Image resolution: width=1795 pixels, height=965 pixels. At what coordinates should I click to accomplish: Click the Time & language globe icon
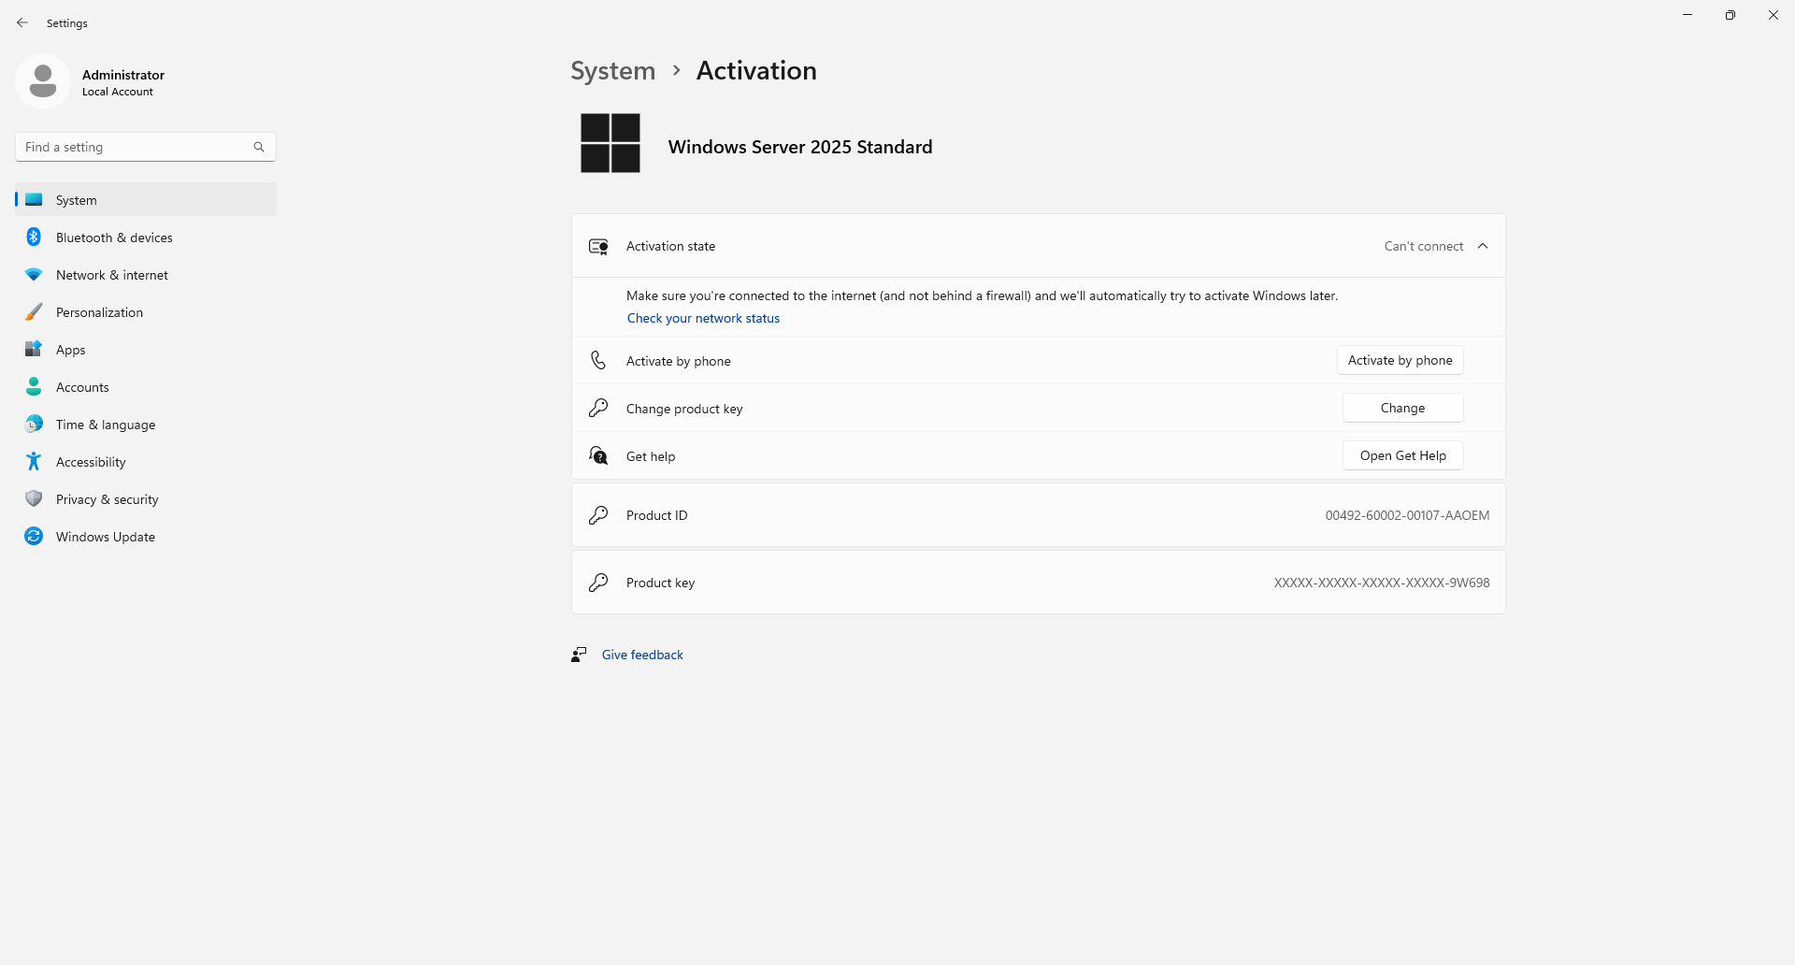tap(34, 425)
